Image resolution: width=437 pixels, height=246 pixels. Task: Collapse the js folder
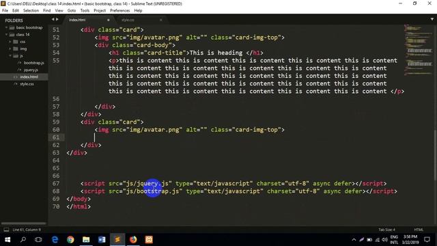[x=10, y=56]
